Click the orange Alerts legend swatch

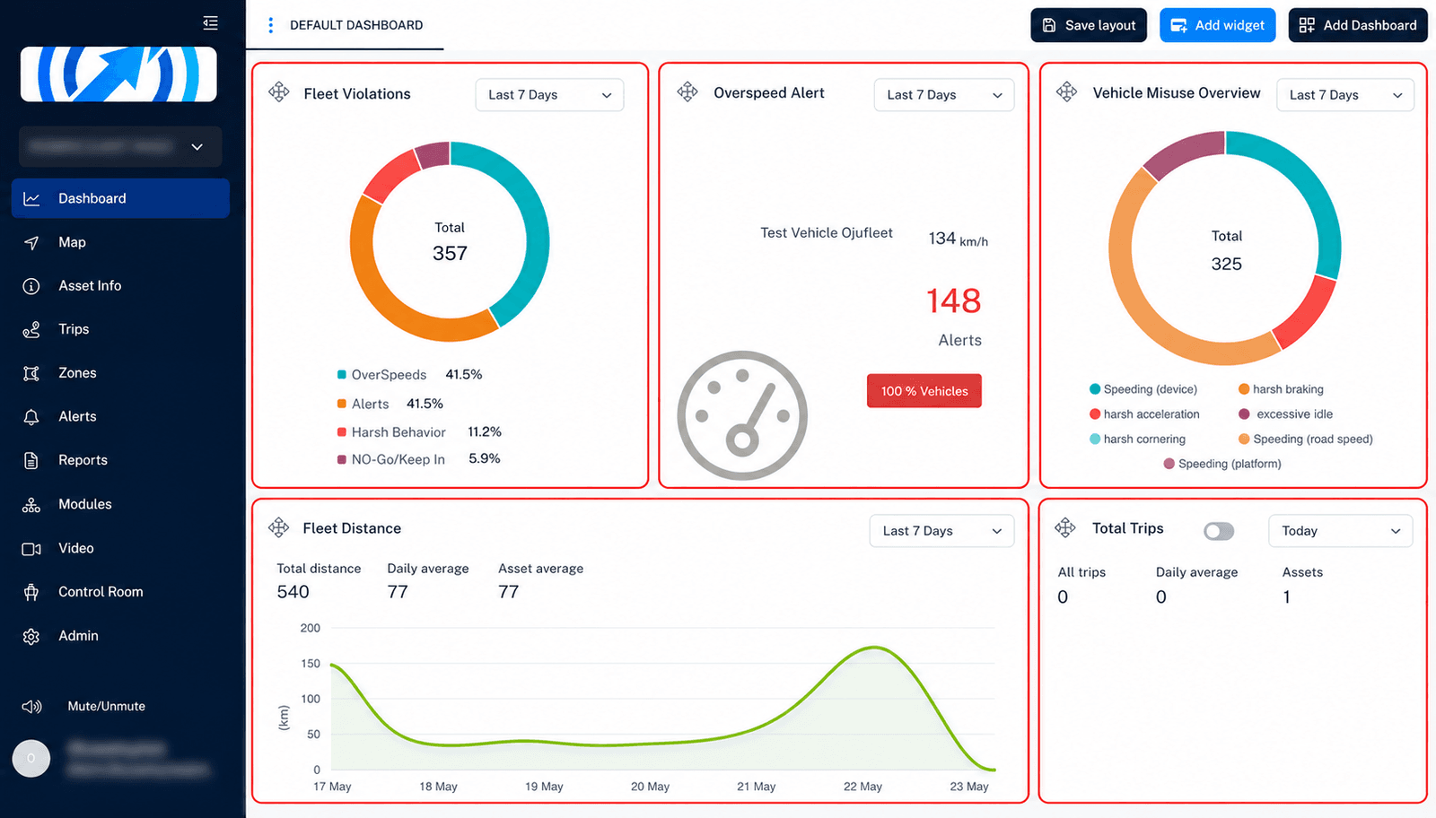(x=342, y=404)
